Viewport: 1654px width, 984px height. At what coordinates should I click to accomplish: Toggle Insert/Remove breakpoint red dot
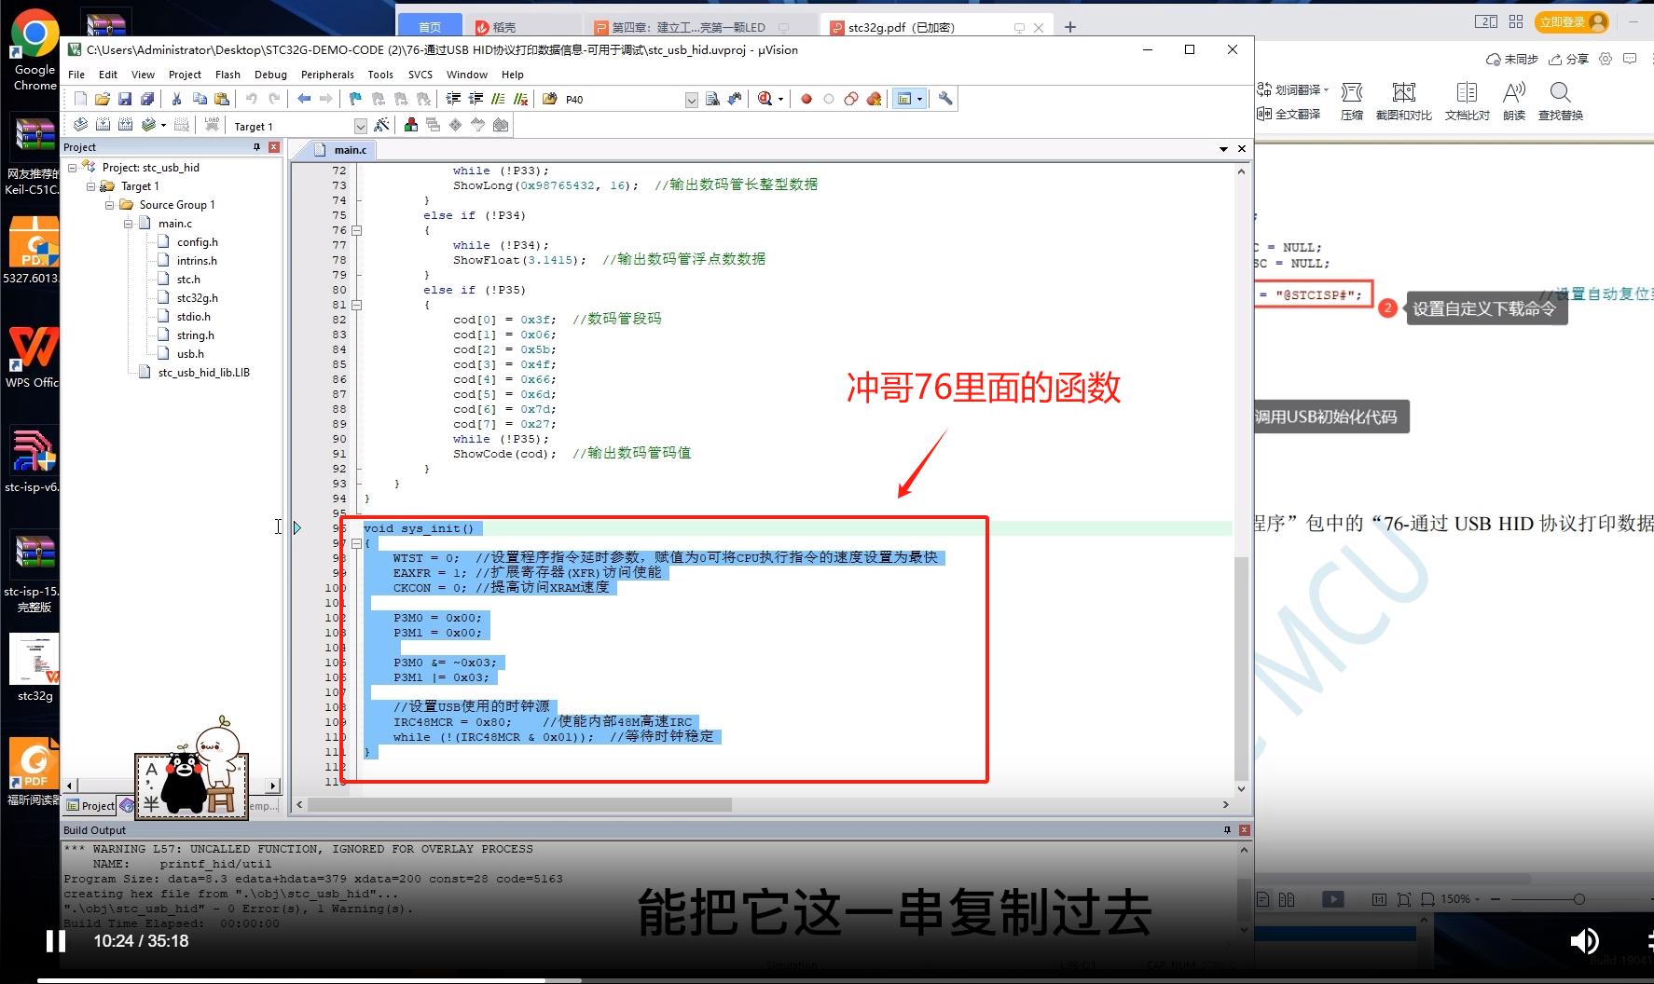click(x=806, y=99)
